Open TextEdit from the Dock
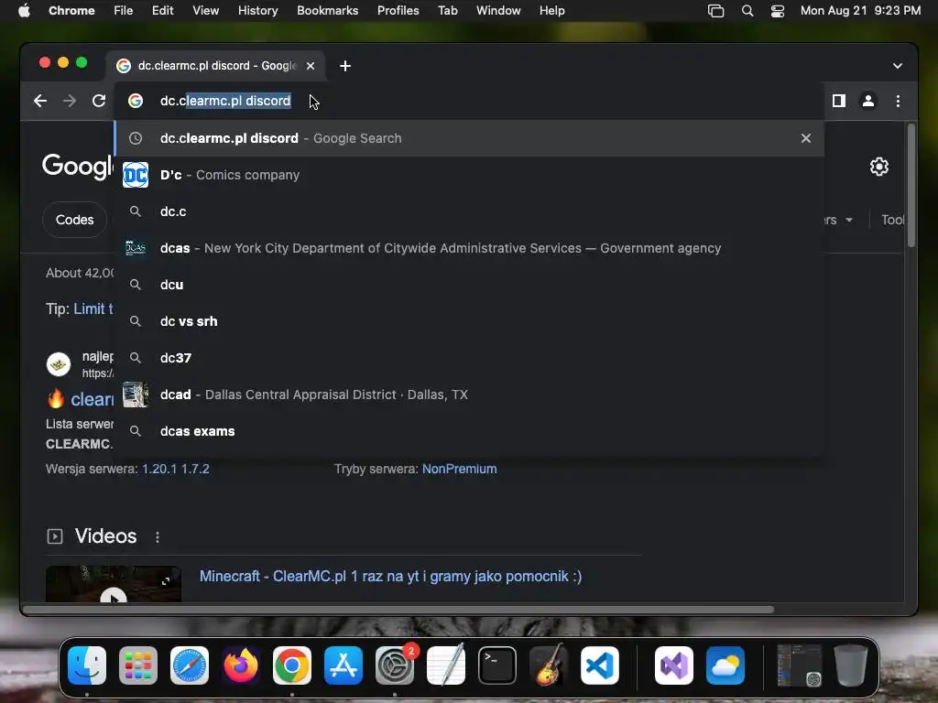 click(446, 665)
